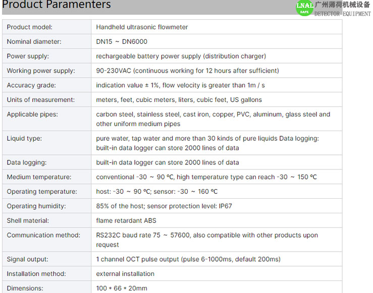
Task: Click the Dimensions 100 * 66 * 20mm value
Action: pyautogui.click(x=122, y=288)
